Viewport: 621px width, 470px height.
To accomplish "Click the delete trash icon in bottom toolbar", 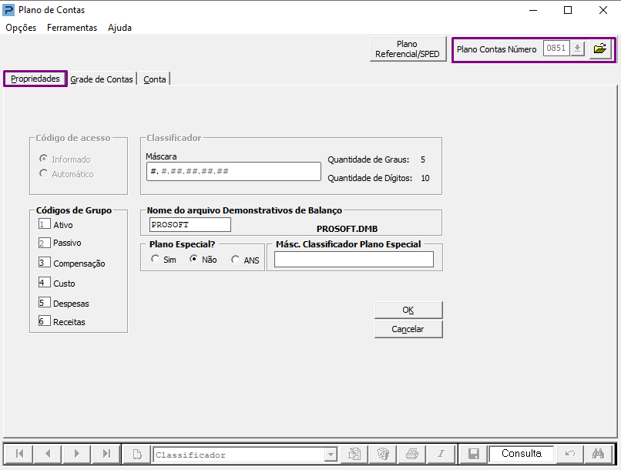I will pos(383,454).
